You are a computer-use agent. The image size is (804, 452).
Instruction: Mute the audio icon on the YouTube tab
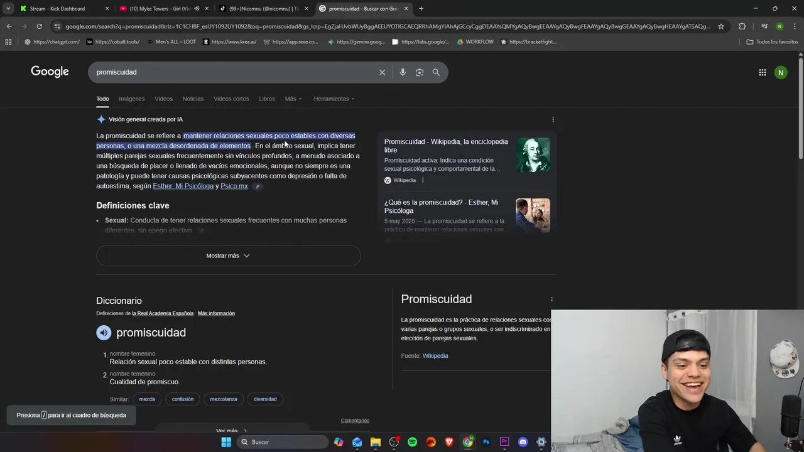197,9
